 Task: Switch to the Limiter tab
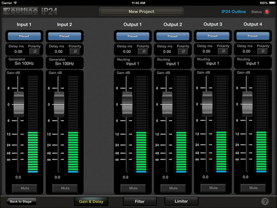(181, 201)
